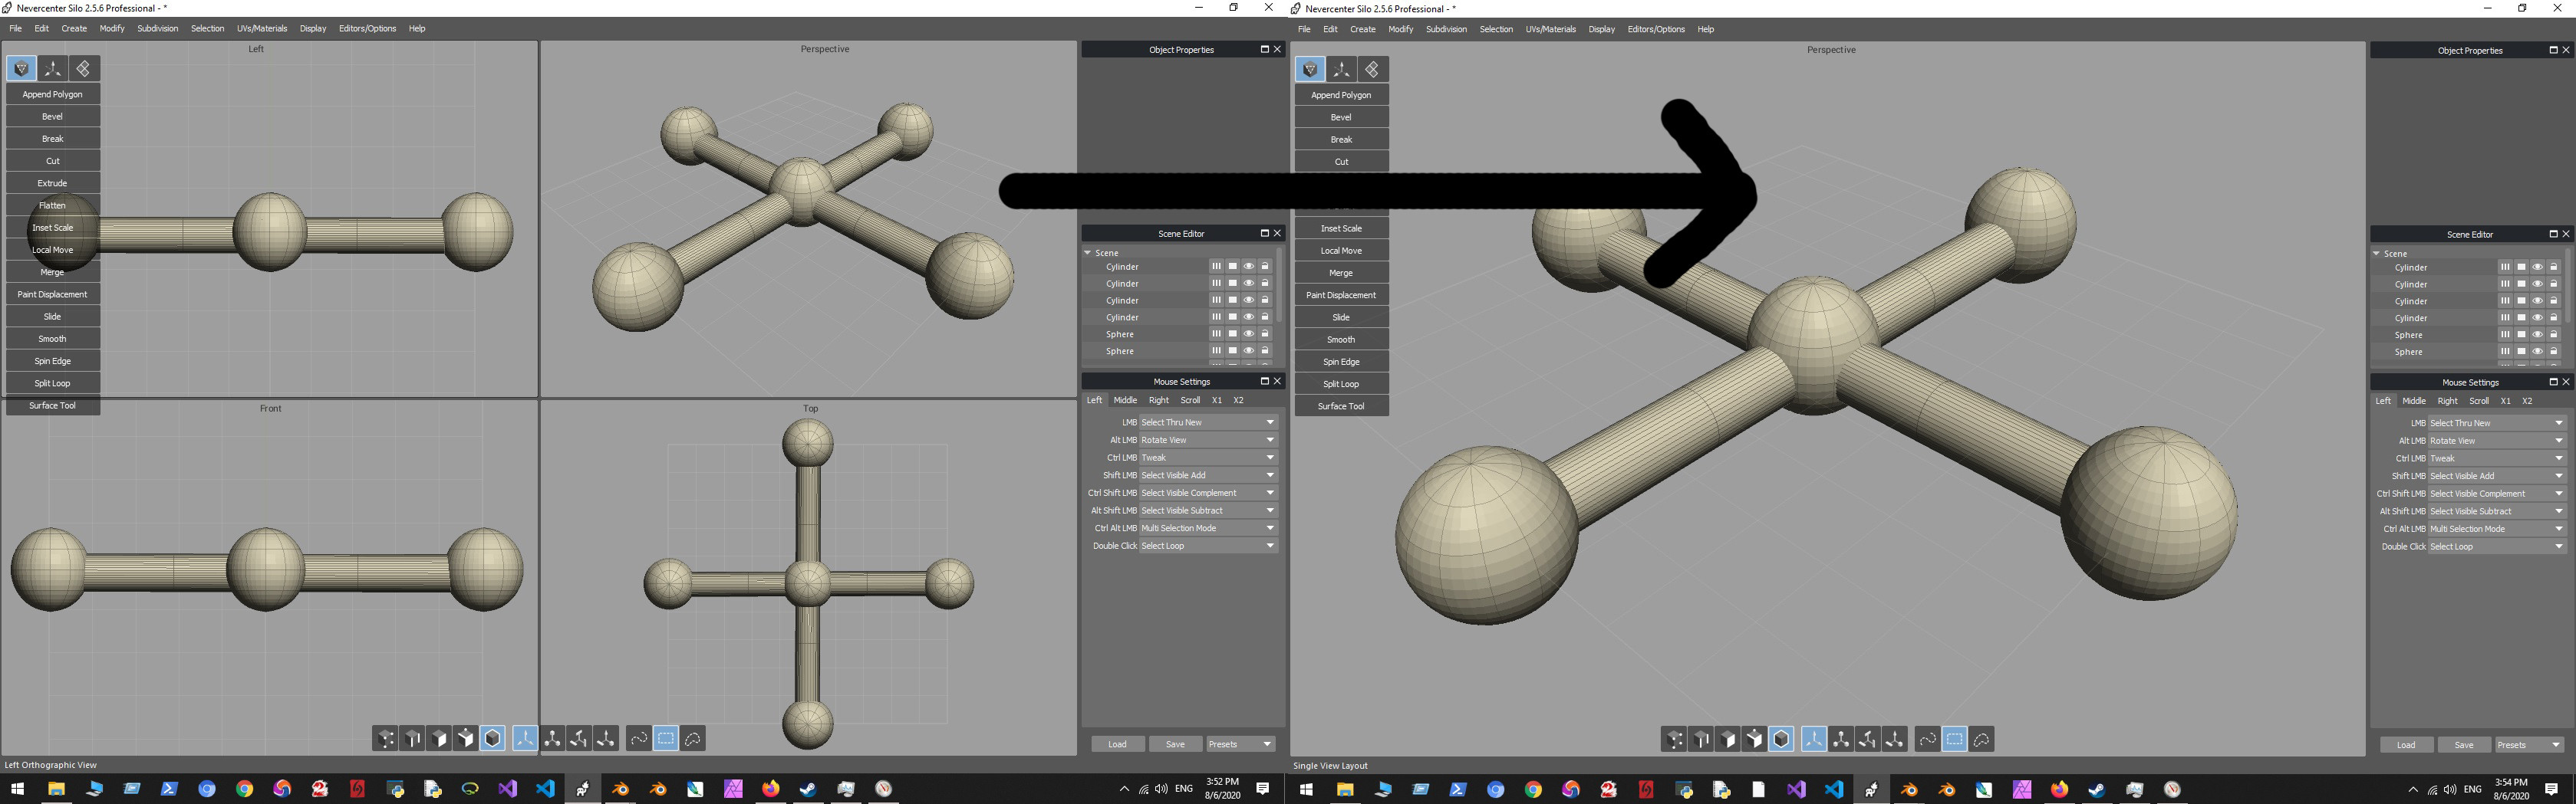Open Firefox from left taskbar
Screen dimensions: 2576x804
coord(770,789)
